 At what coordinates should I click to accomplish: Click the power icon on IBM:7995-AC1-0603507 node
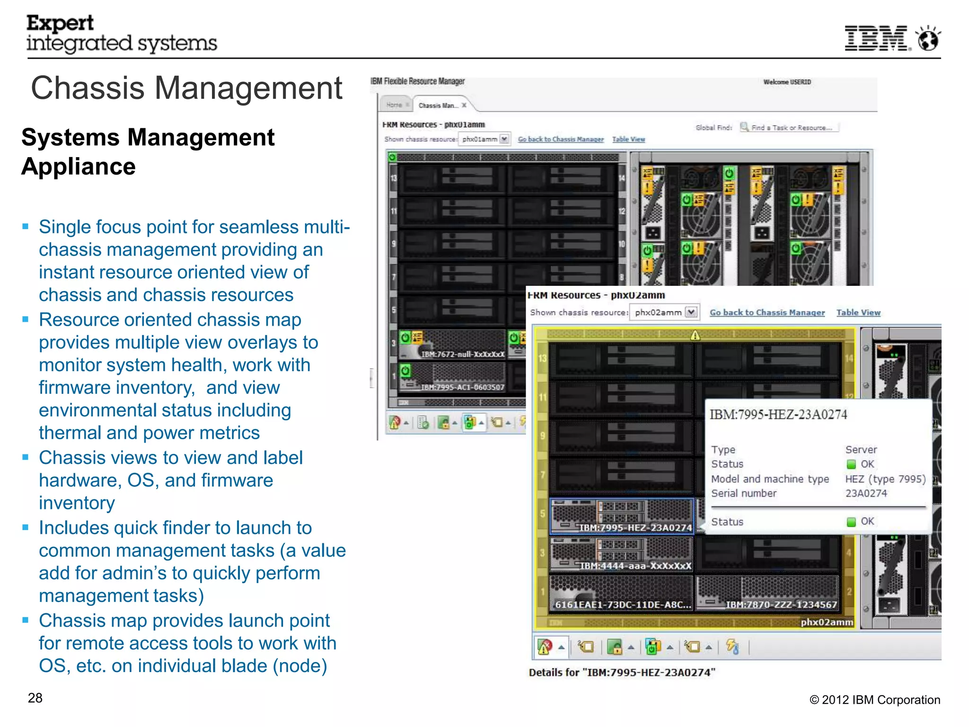tap(405, 371)
